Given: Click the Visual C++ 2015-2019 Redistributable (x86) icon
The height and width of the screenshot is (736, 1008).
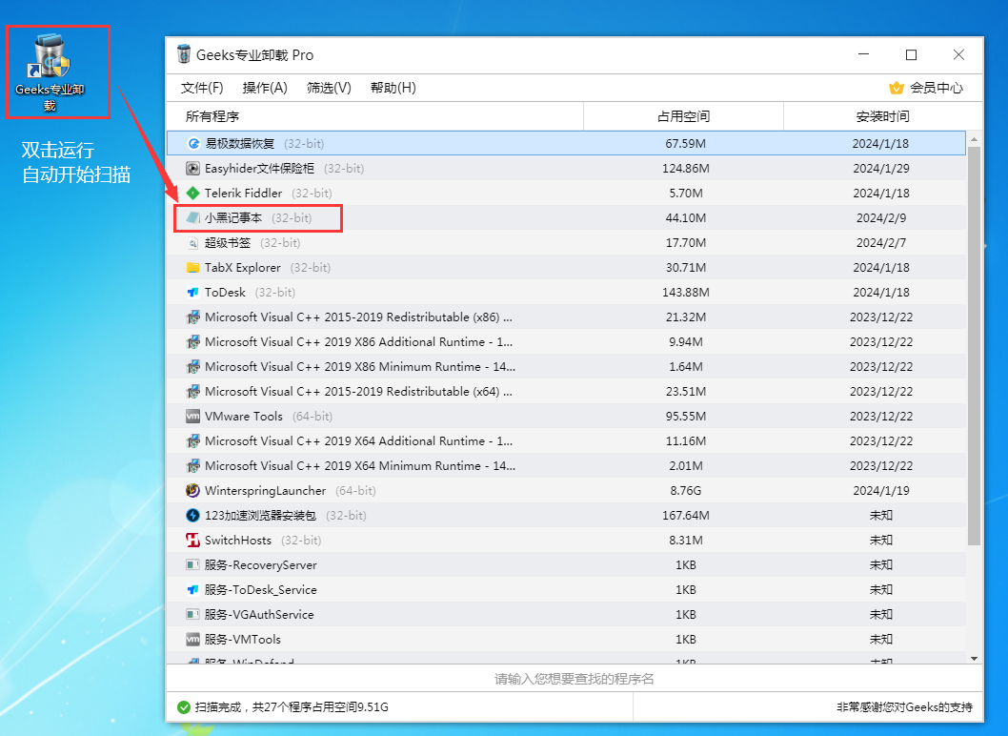Looking at the screenshot, I should 192,317.
